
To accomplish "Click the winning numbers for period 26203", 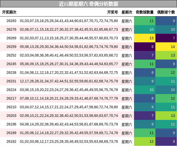I will click(x=69, y=116).
